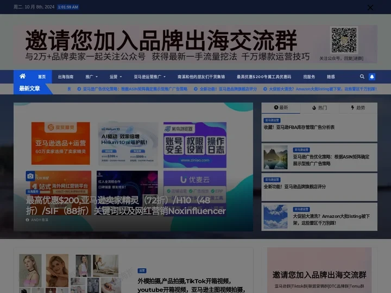The image size is (391, 293).
Task: Click the category tag above 收藏！亚马逊FBA post
Action: 272,120
